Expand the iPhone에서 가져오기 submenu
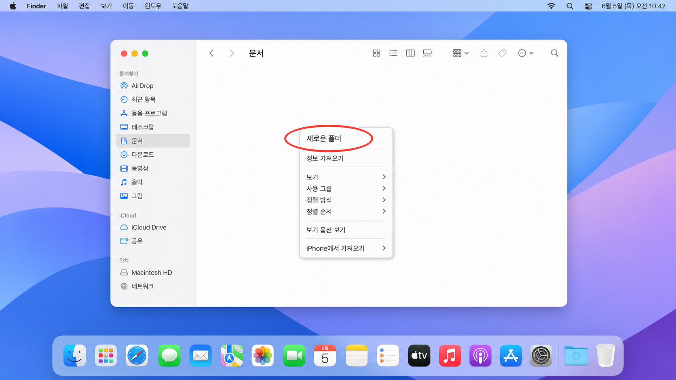This screenshot has width=676, height=380. (346, 248)
